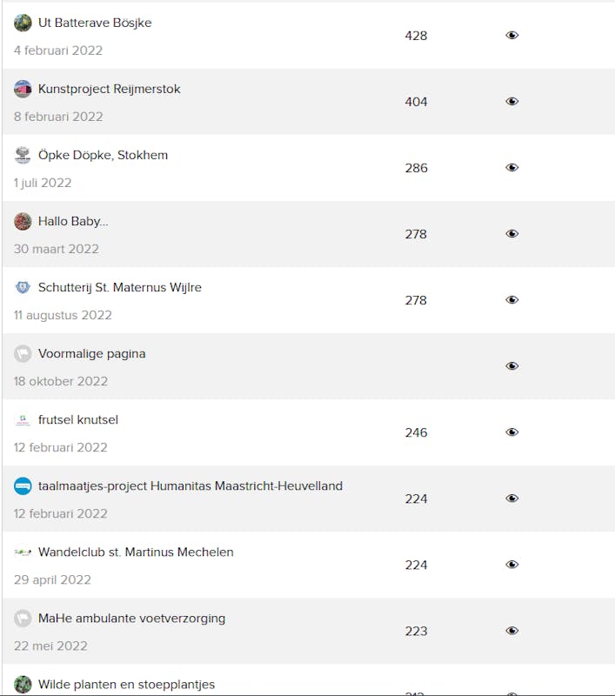615x696 pixels.
Task: Click the Kunstproject Reijmerstok avatar icon
Action: coord(23,89)
